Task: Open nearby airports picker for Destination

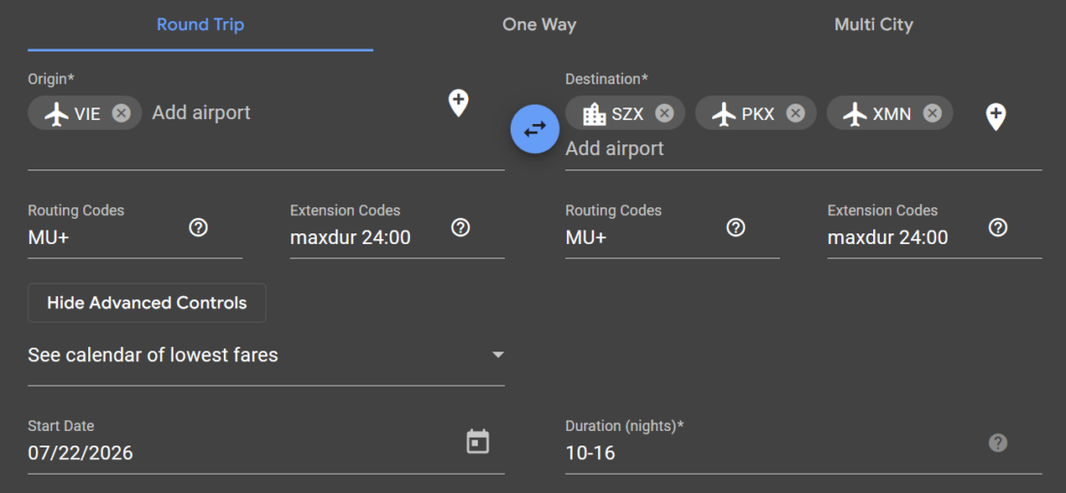Action: (x=996, y=117)
